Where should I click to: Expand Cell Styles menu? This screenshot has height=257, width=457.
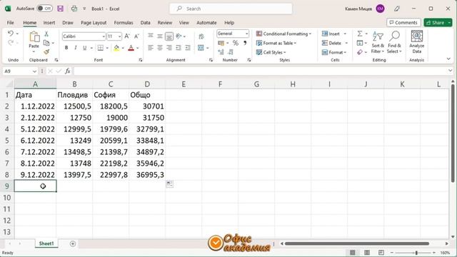271,52
